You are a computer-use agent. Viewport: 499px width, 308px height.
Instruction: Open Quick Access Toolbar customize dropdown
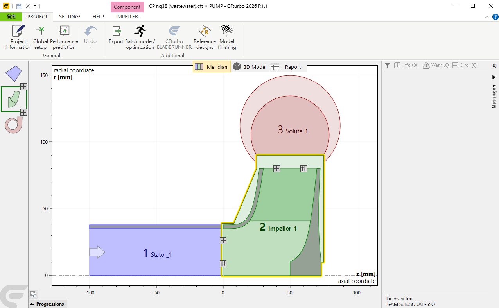coord(35,7)
